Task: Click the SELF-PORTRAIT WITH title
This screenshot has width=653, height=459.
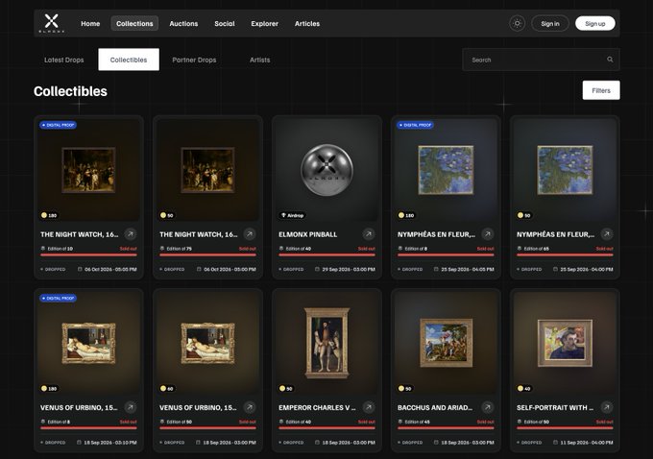Action: click(555, 408)
